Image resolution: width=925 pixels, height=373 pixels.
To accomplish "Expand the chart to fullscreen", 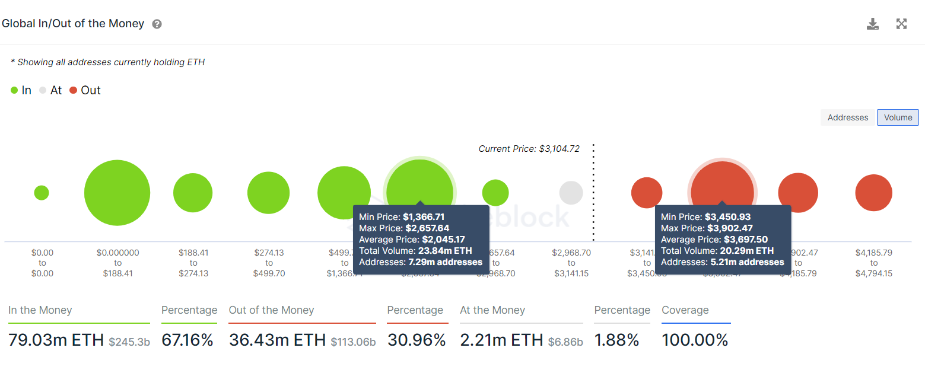I will tap(901, 24).
